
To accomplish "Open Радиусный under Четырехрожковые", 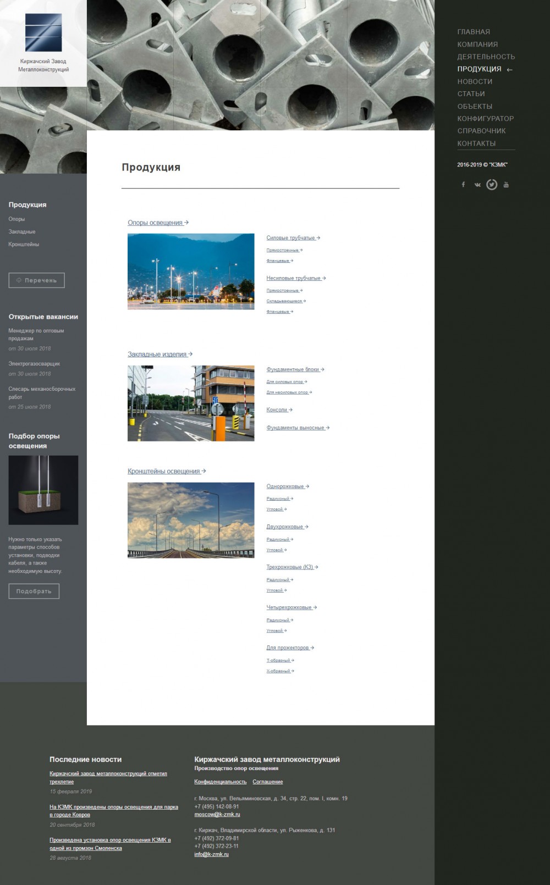I will pyautogui.click(x=280, y=620).
